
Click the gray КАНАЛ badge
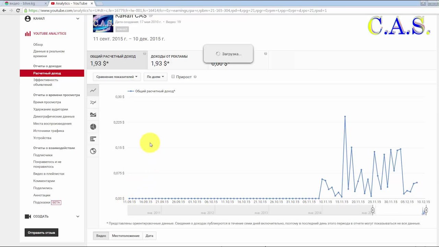tap(122, 30)
